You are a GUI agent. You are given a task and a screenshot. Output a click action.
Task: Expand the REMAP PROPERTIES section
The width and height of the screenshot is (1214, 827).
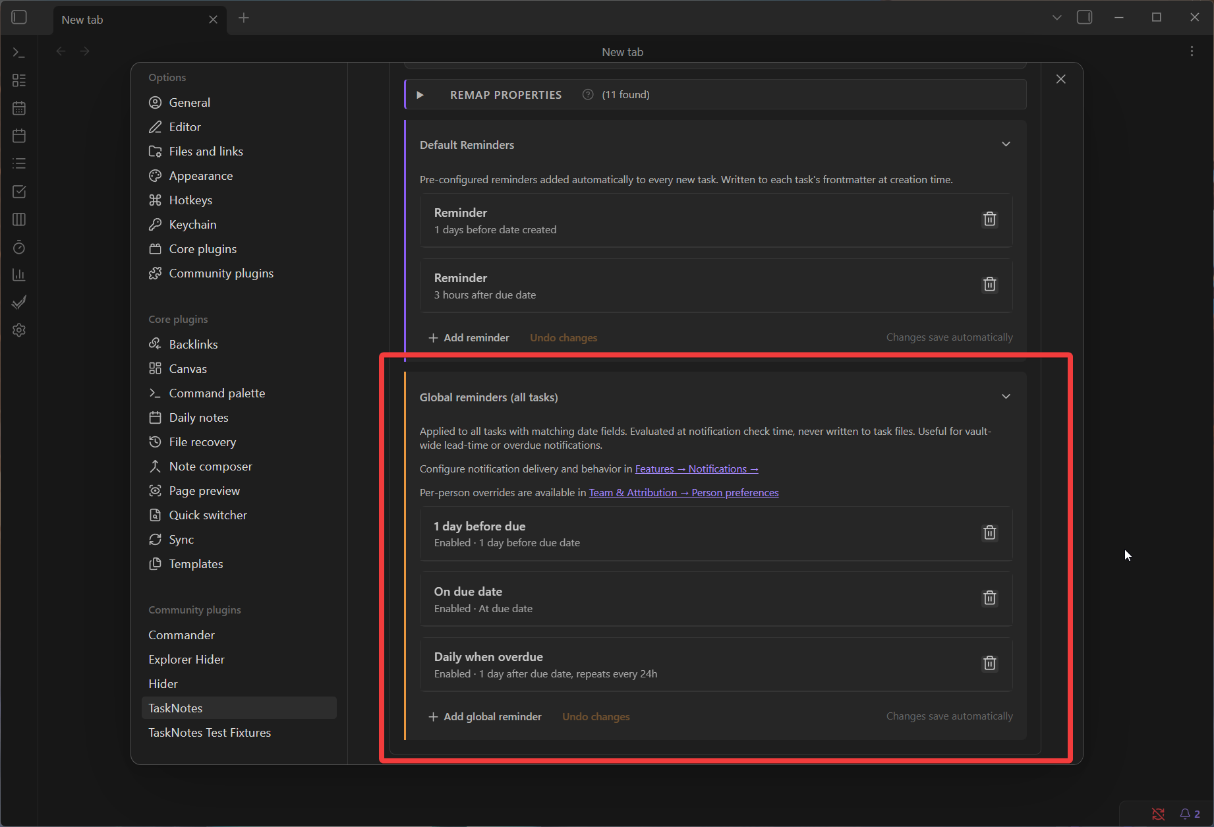pyautogui.click(x=420, y=94)
